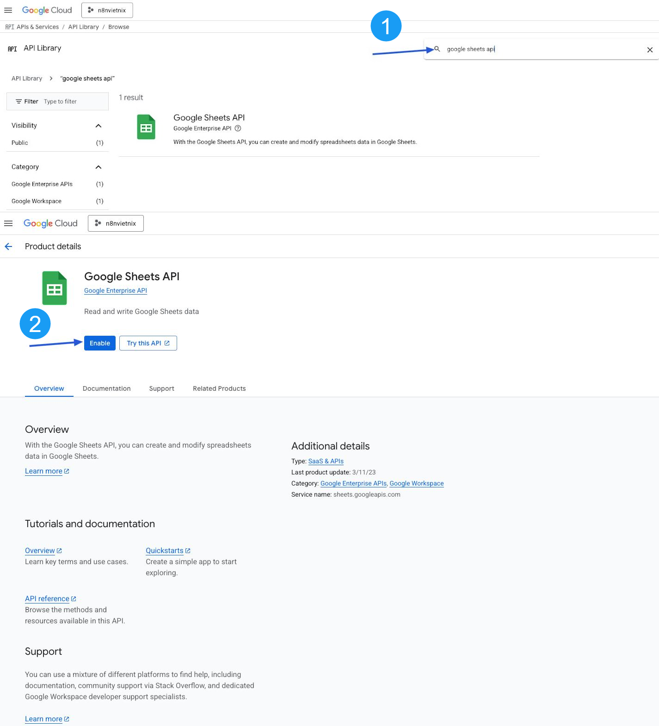
Task: Open Google Sheets API search result icon
Action: (x=146, y=127)
